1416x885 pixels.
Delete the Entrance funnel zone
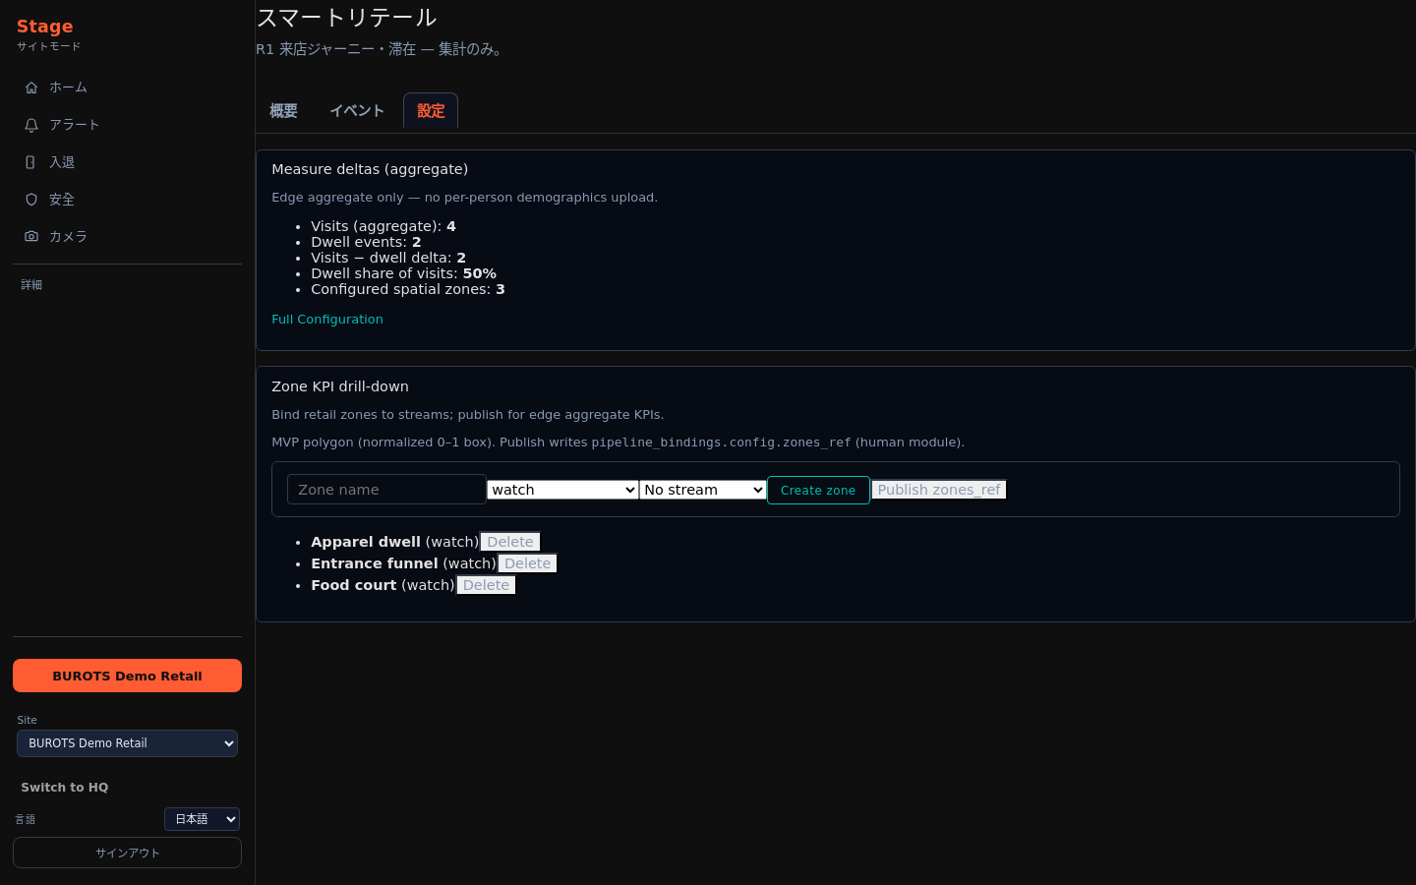tap(528, 563)
